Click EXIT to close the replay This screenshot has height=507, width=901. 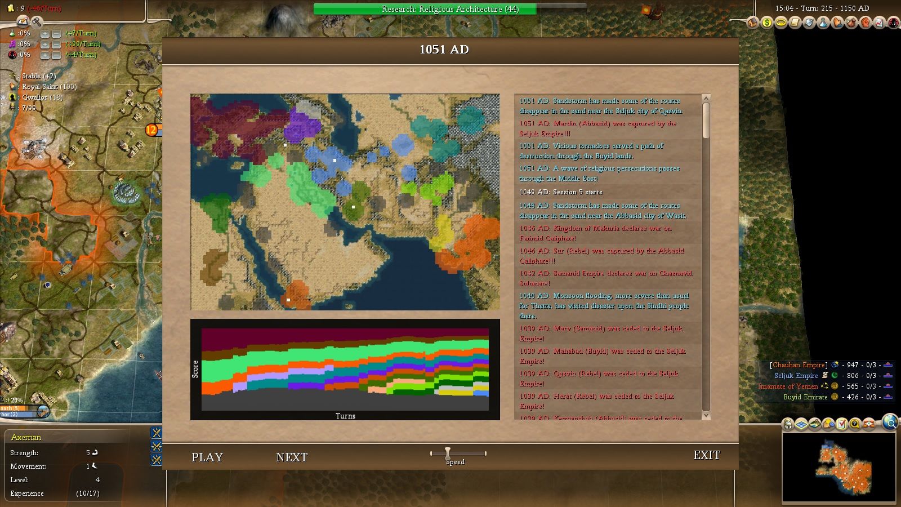pos(707,455)
